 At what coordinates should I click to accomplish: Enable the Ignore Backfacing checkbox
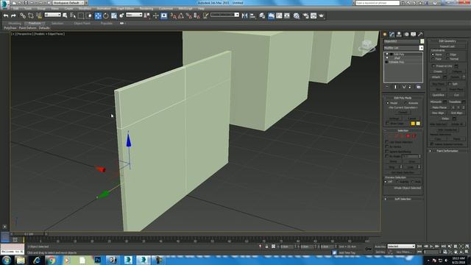(x=387, y=152)
